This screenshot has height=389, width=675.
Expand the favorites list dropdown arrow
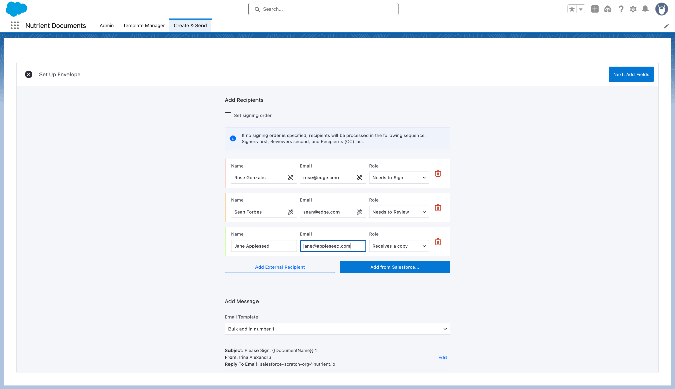coord(580,9)
